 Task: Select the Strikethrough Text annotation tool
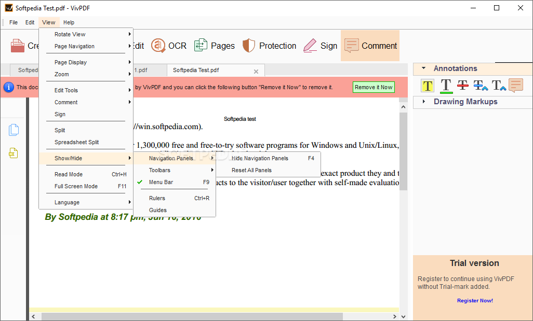pyautogui.click(x=463, y=86)
